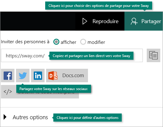This screenshot has width=163, height=127.
Task: Select the afficher radio option
Action: (56, 42)
